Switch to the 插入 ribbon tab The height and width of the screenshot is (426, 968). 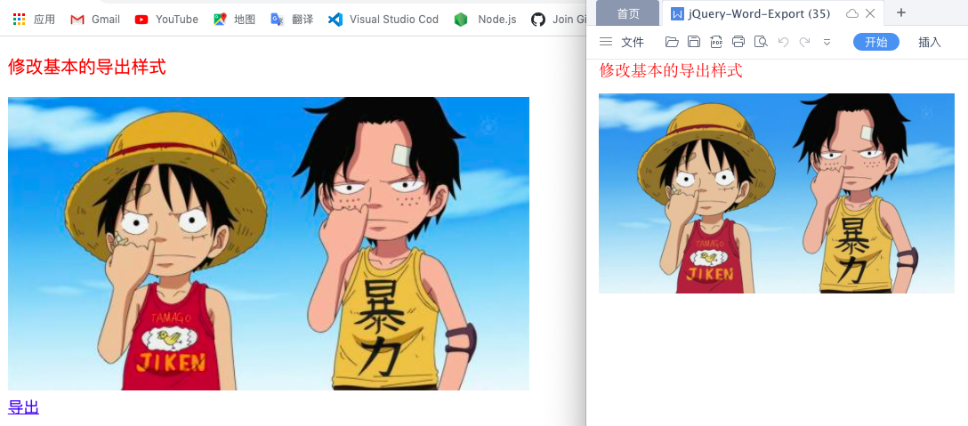coord(930,42)
